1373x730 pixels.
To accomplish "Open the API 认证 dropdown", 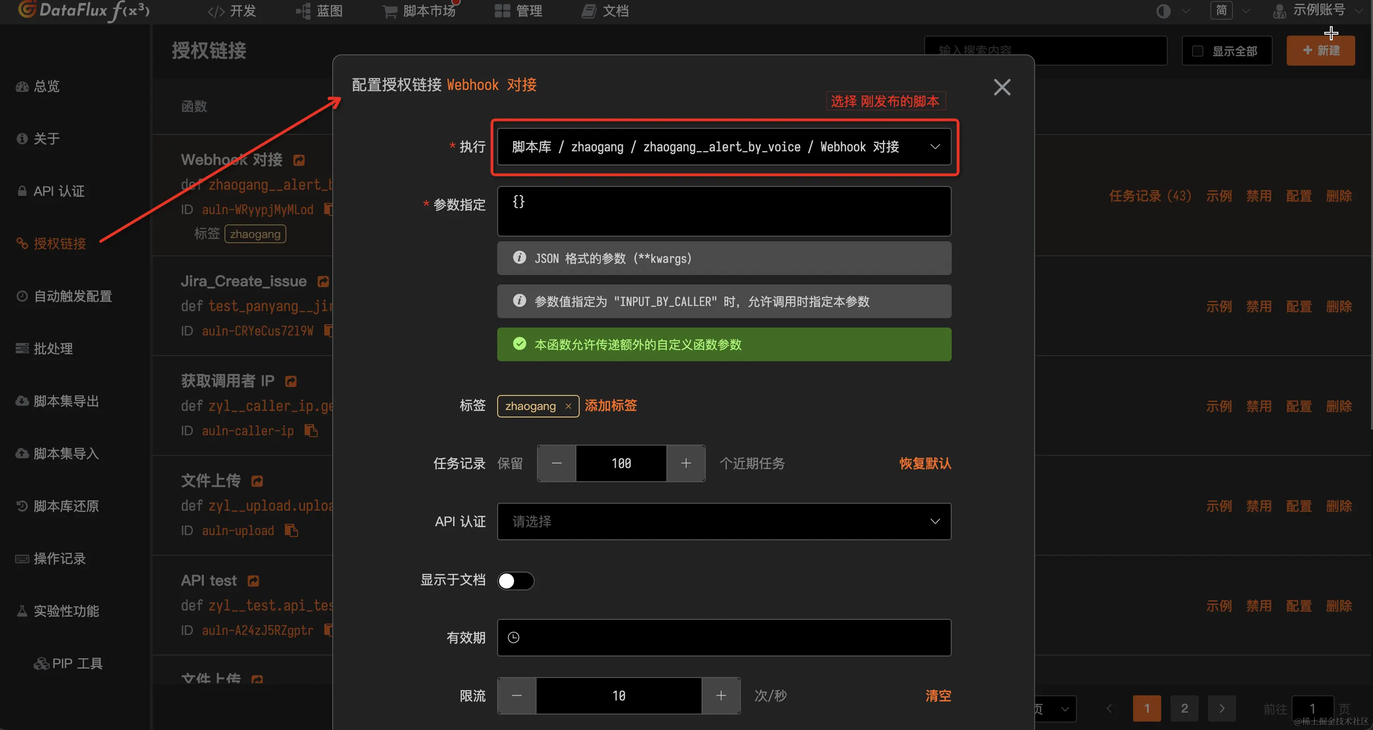I will pyautogui.click(x=723, y=521).
